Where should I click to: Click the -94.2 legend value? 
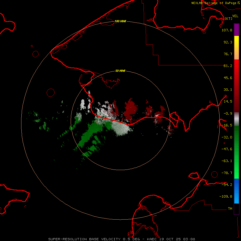(x=227, y=184)
